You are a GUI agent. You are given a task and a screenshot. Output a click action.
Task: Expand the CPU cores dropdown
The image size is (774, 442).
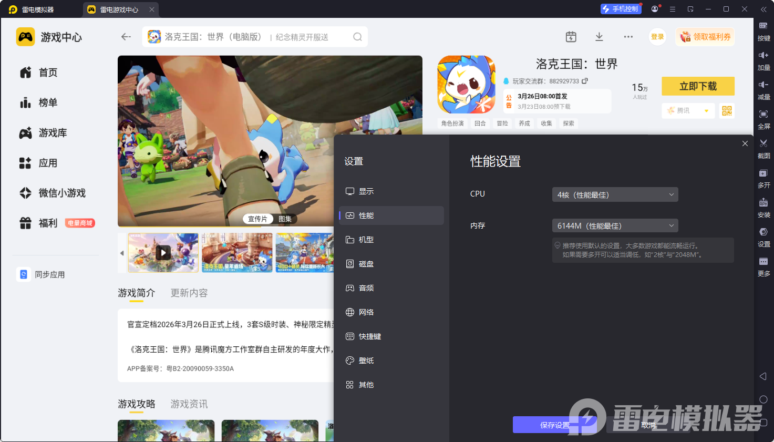615,194
